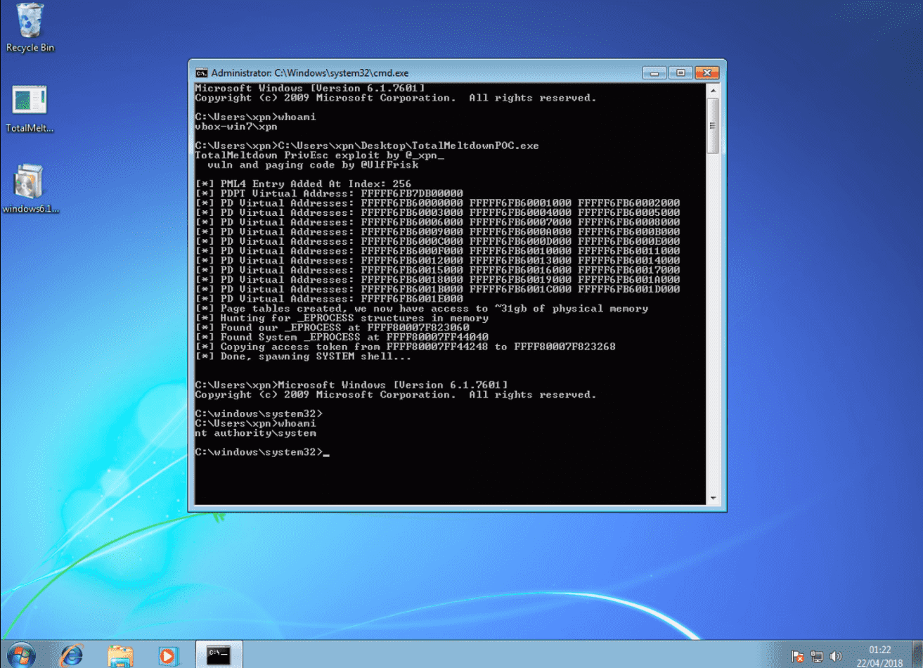Open the clock showing 01:22
923x668 pixels.
[879, 656]
